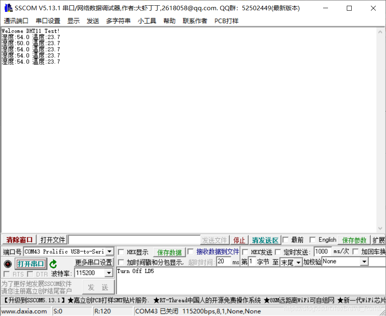Click the 清发送区 button

265,240
